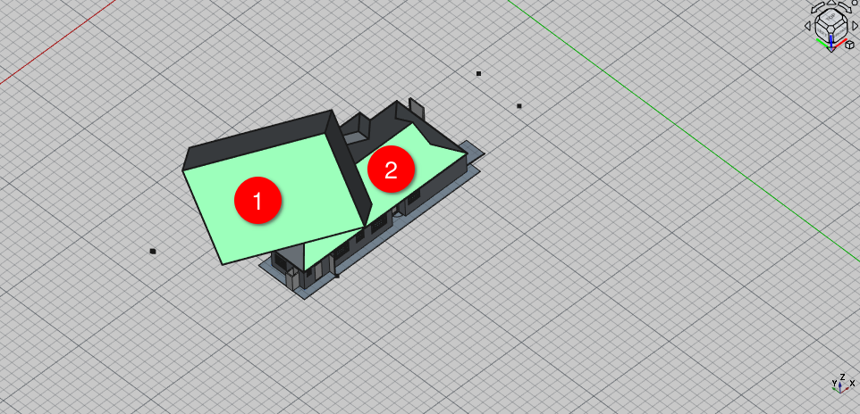Click the LEFT face of the navigation cube
The height and width of the screenshot is (414, 860).
[x=823, y=31]
